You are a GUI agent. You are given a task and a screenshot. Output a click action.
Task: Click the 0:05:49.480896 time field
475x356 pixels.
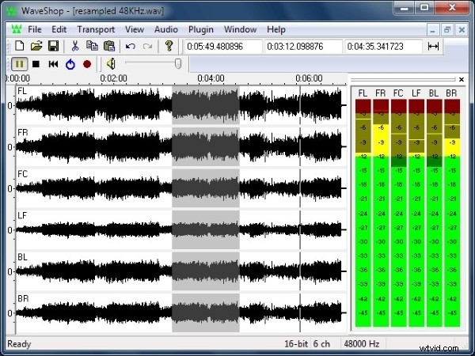pos(223,47)
